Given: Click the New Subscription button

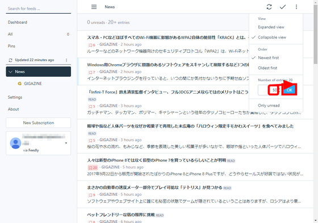Looking at the screenshot, I should 39,123.
